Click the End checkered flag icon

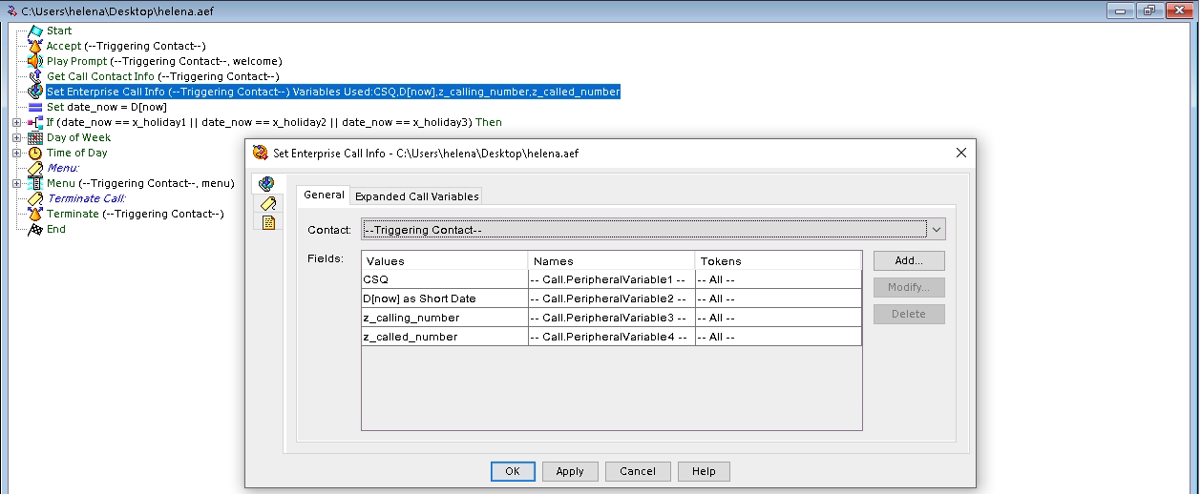[x=35, y=229]
